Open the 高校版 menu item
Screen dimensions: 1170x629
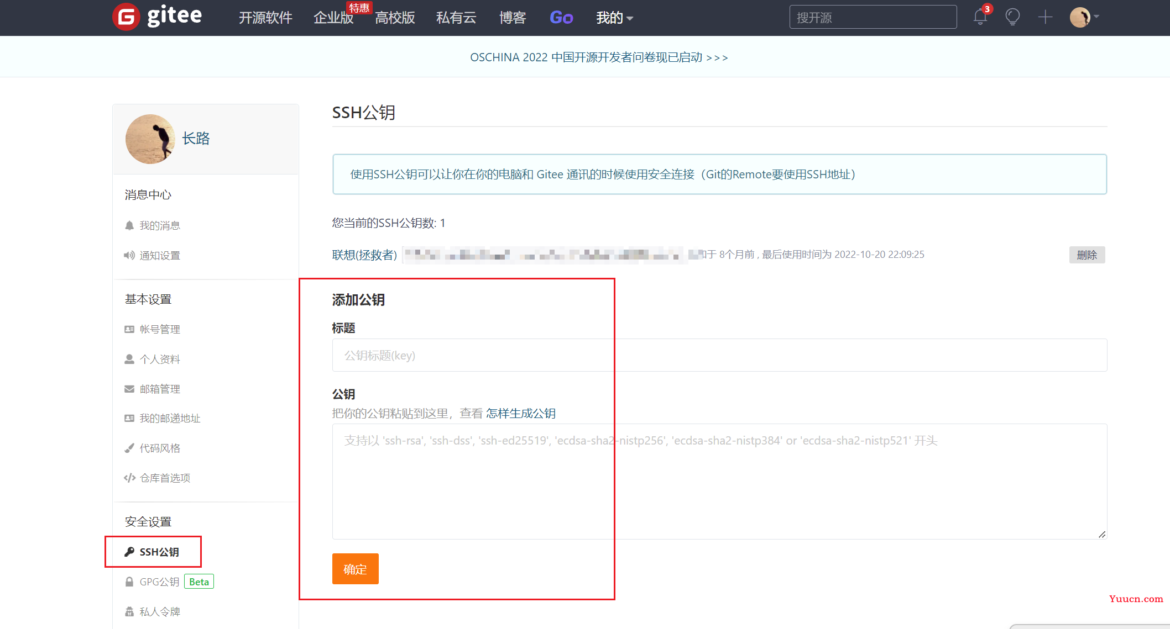pyautogui.click(x=395, y=18)
